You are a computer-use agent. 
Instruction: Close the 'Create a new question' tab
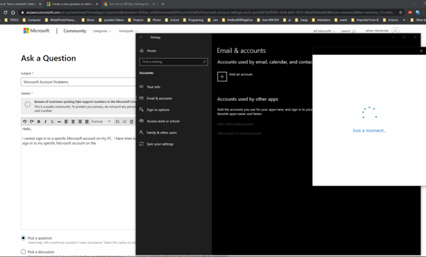[97, 4]
